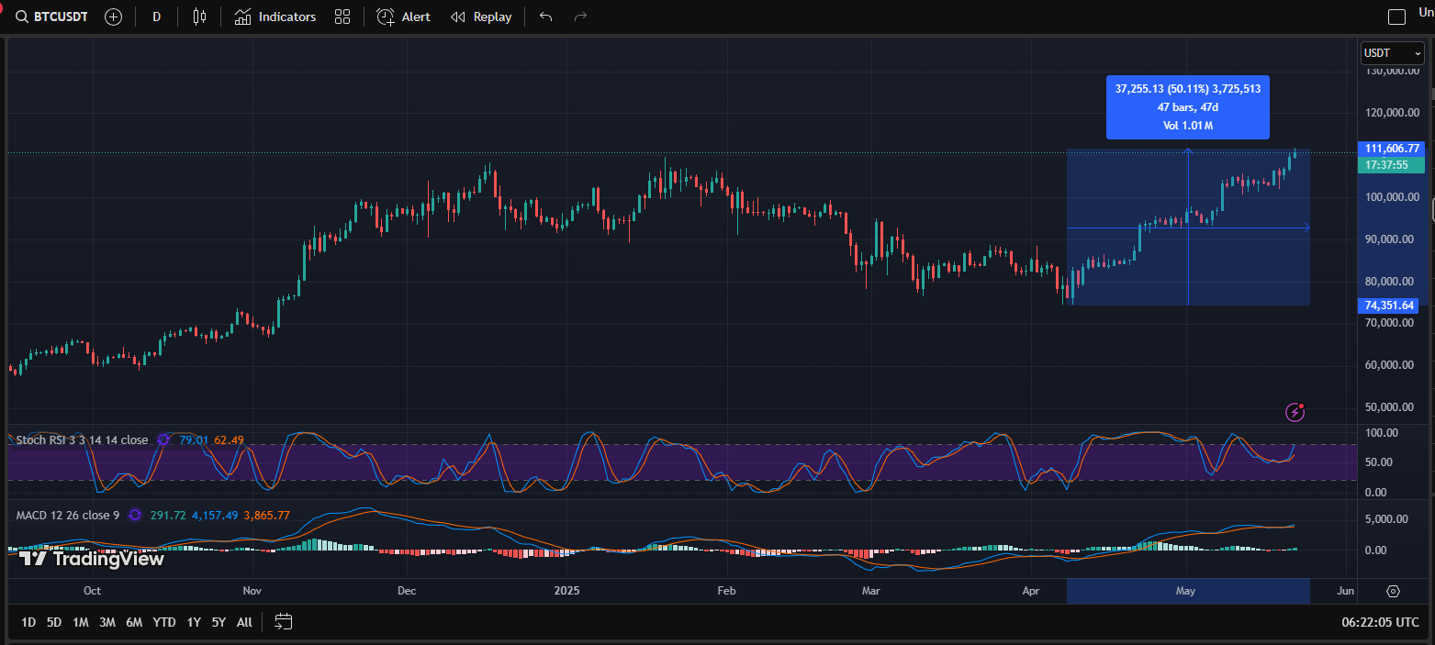Select the YTD date range
The height and width of the screenshot is (645, 1435).
(x=164, y=622)
